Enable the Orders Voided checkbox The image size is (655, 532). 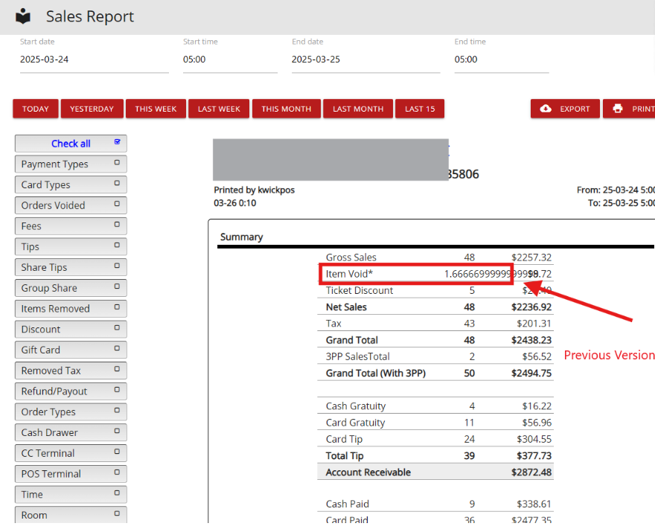[117, 204]
